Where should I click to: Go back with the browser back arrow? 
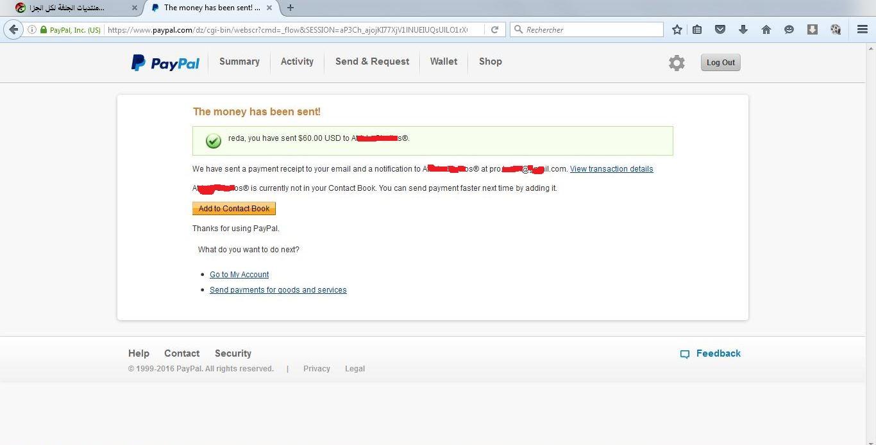[x=13, y=29]
